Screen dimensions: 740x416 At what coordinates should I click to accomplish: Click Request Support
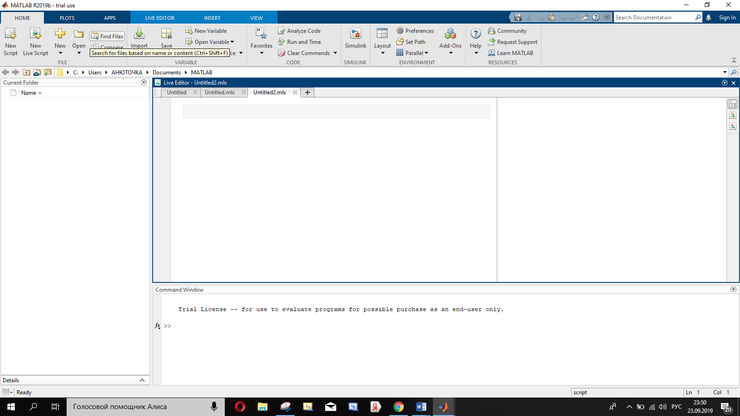pyautogui.click(x=512, y=42)
